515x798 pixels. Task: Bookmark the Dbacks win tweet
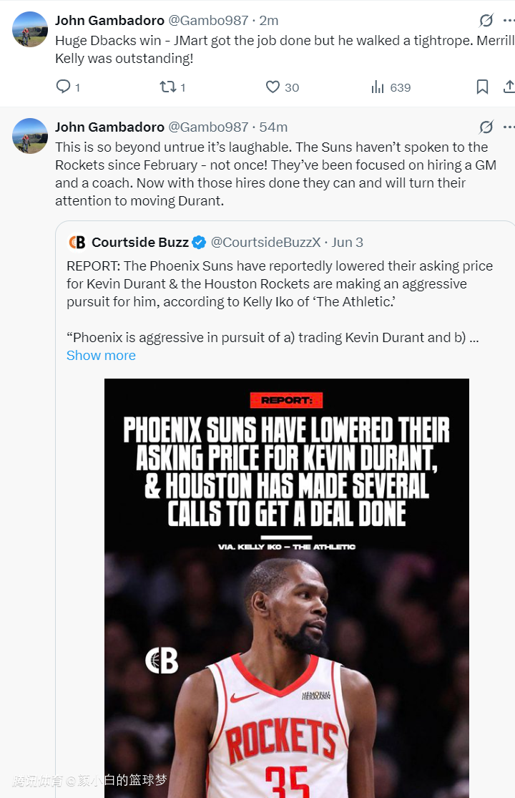[x=483, y=87]
